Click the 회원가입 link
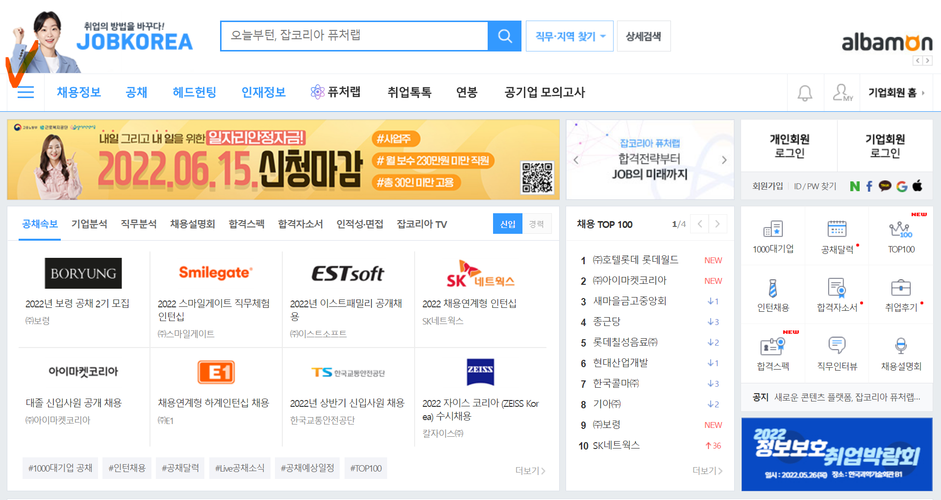941x500 pixels. (x=768, y=186)
